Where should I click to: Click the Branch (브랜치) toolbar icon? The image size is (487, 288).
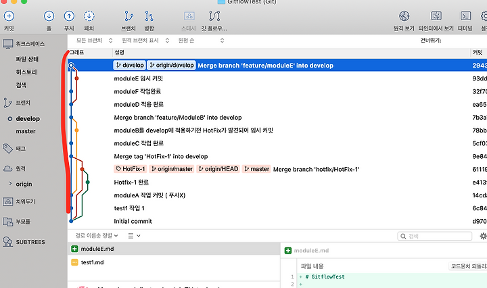coord(129,16)
